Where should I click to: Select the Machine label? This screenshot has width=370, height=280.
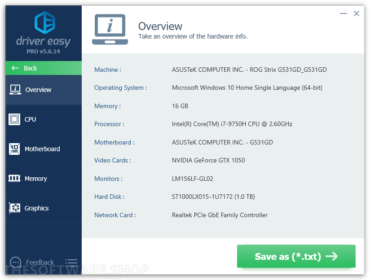pyautogui.click(x=108, y=70)
